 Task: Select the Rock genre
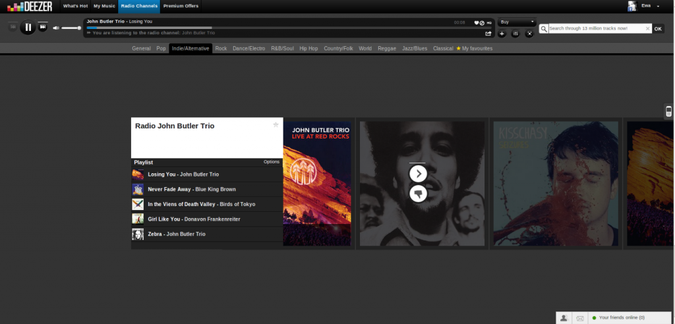click(221, 49)
